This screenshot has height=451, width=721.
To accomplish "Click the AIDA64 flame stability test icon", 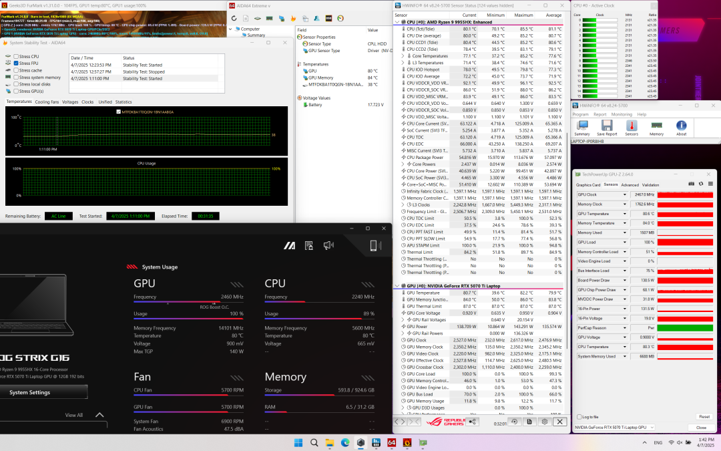I will 293,19.
